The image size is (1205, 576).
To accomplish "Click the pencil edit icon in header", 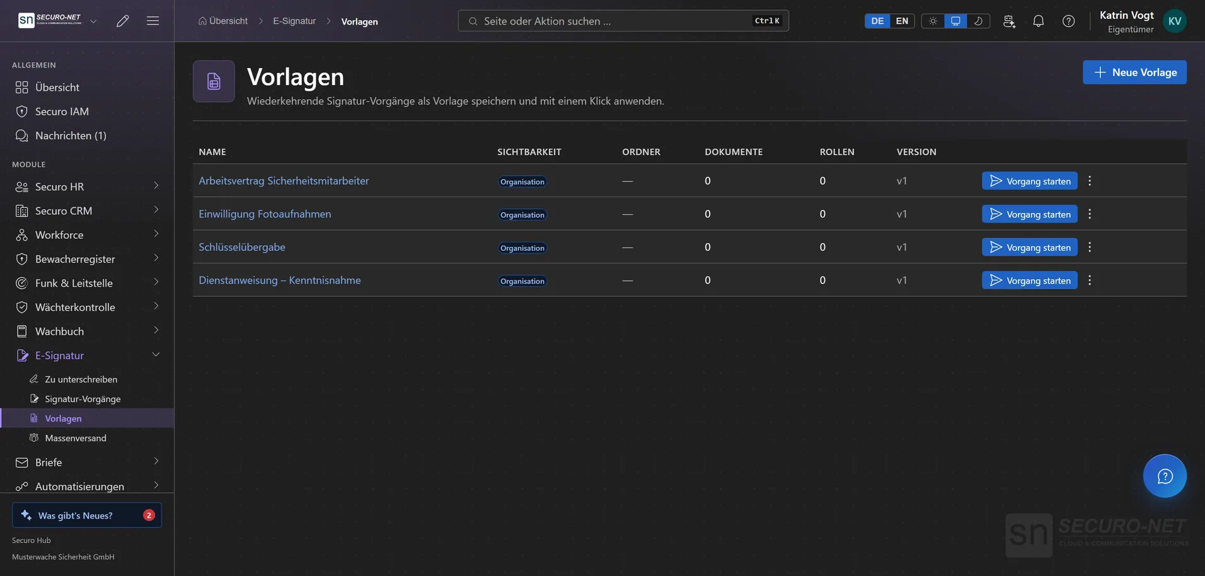I will (123, 21).
